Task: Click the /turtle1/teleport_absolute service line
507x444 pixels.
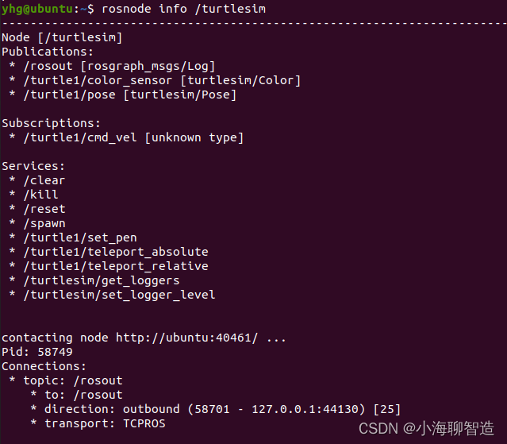Action: click(115, 252)
